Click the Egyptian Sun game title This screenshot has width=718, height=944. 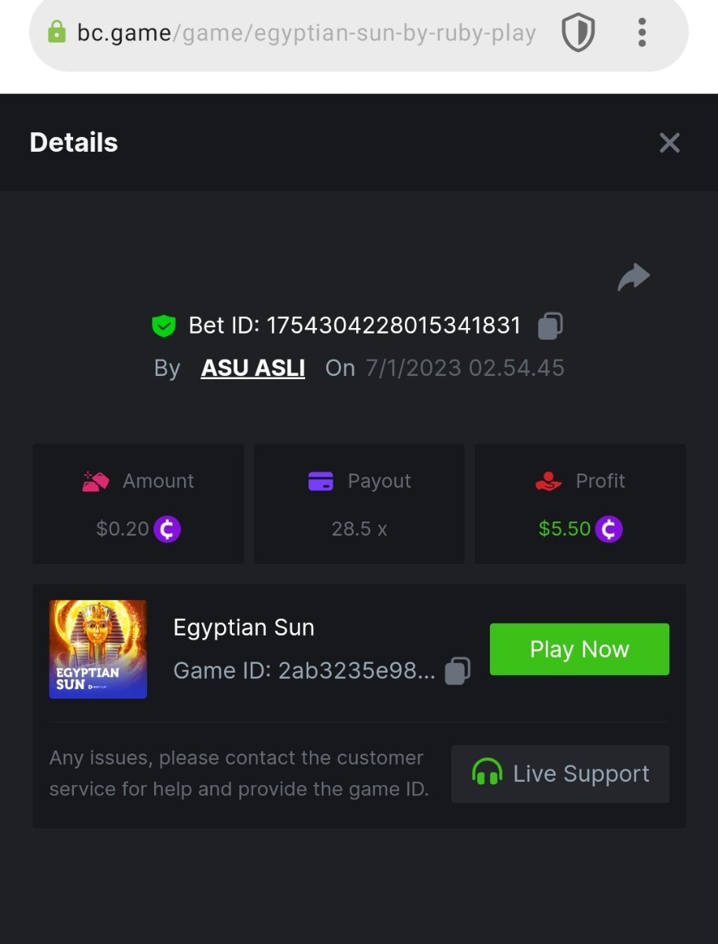click(244, 628)
